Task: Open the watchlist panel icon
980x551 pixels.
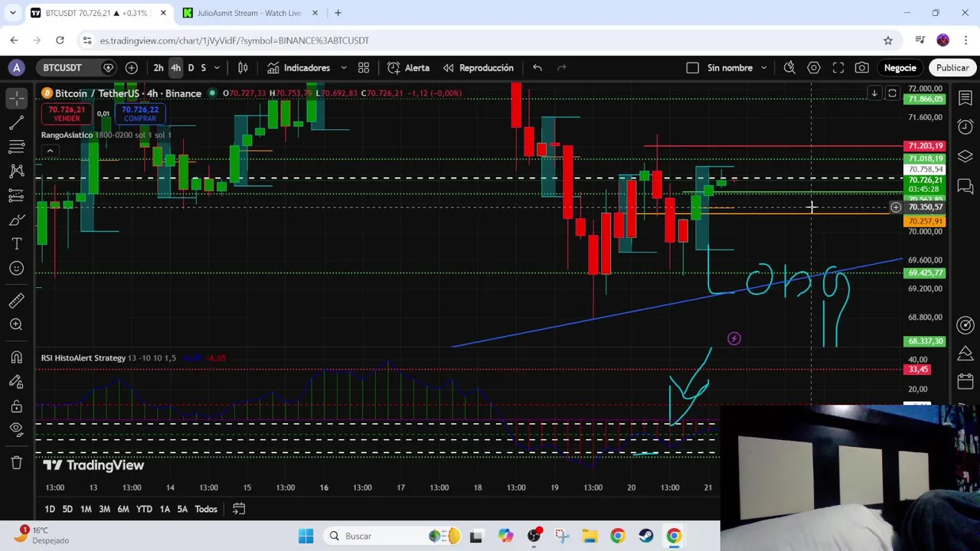Action: [x=965, y=98]
